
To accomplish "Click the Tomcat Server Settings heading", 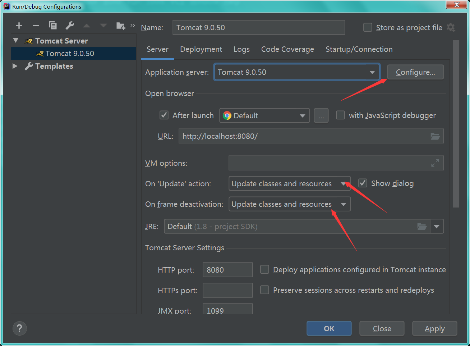I will pyautogui.click(x=185, y=248).
